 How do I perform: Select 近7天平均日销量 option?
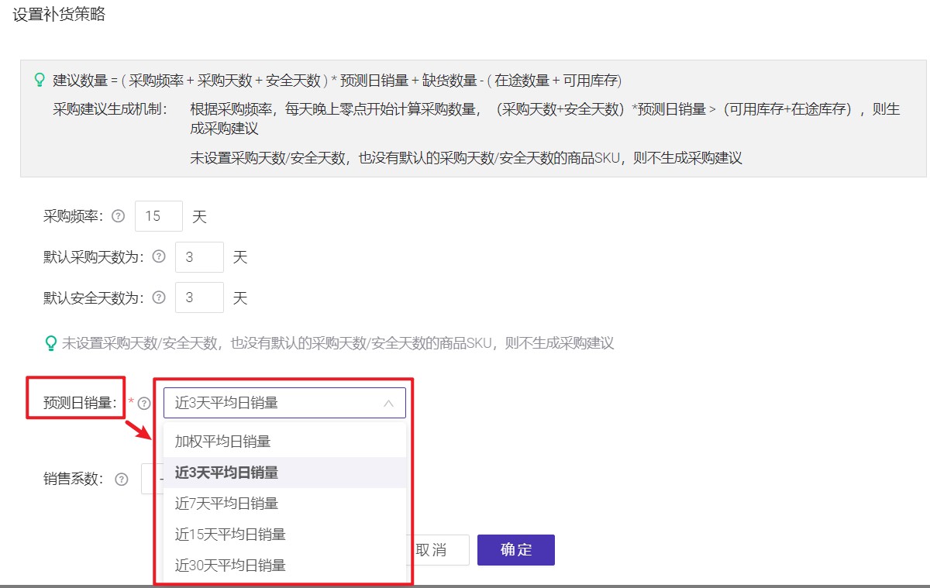click(226, 503)
